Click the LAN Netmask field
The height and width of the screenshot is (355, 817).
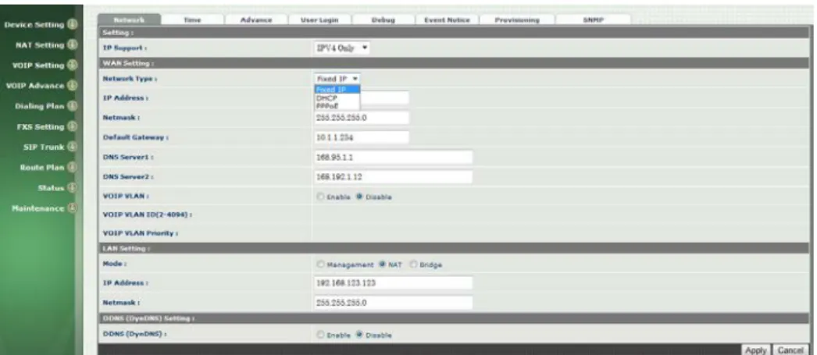click(x=394, y=303)
